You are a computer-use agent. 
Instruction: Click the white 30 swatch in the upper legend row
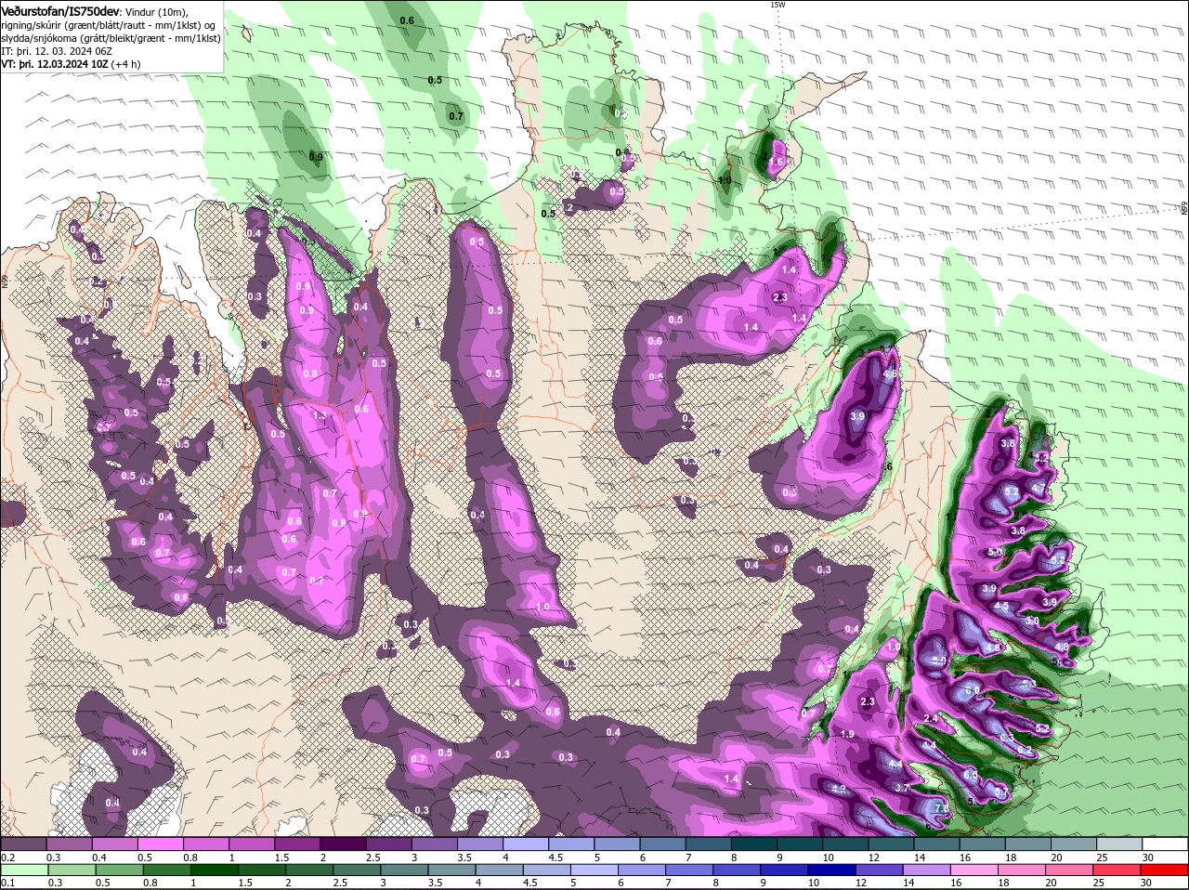coord(1164,844)
